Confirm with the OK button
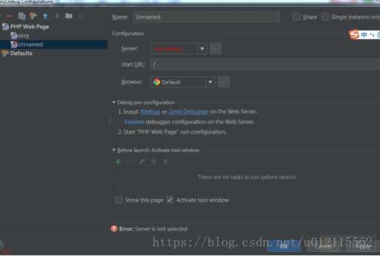The image size is (380, 256). coord(284,246)
